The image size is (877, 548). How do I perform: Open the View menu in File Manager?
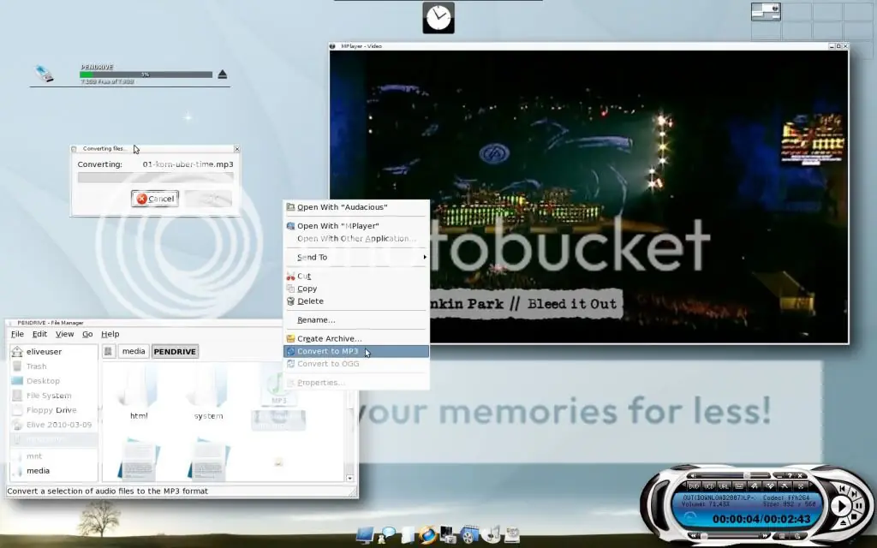coord(64,334)
